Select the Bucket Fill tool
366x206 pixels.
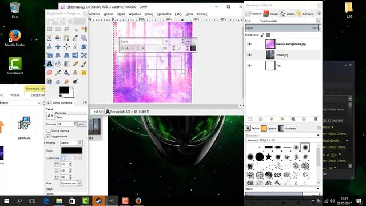[58, 64]
